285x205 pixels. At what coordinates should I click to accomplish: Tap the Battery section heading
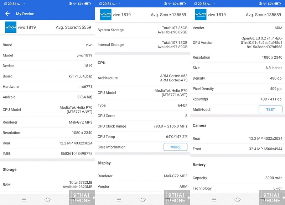pyautogui.click(x=199, y=165)
